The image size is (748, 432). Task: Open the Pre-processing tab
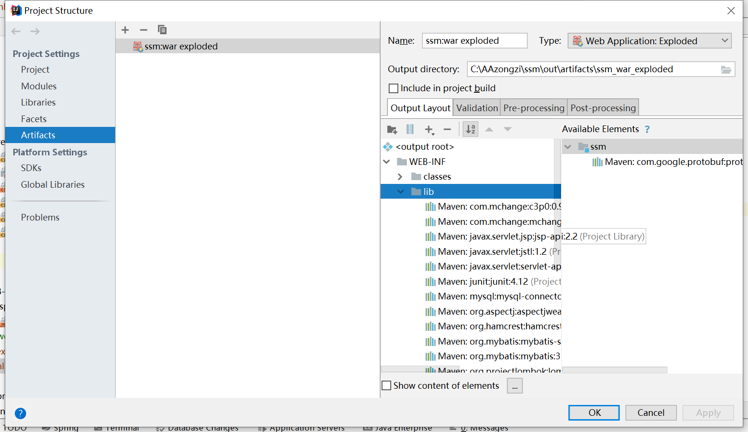(534, 108)
